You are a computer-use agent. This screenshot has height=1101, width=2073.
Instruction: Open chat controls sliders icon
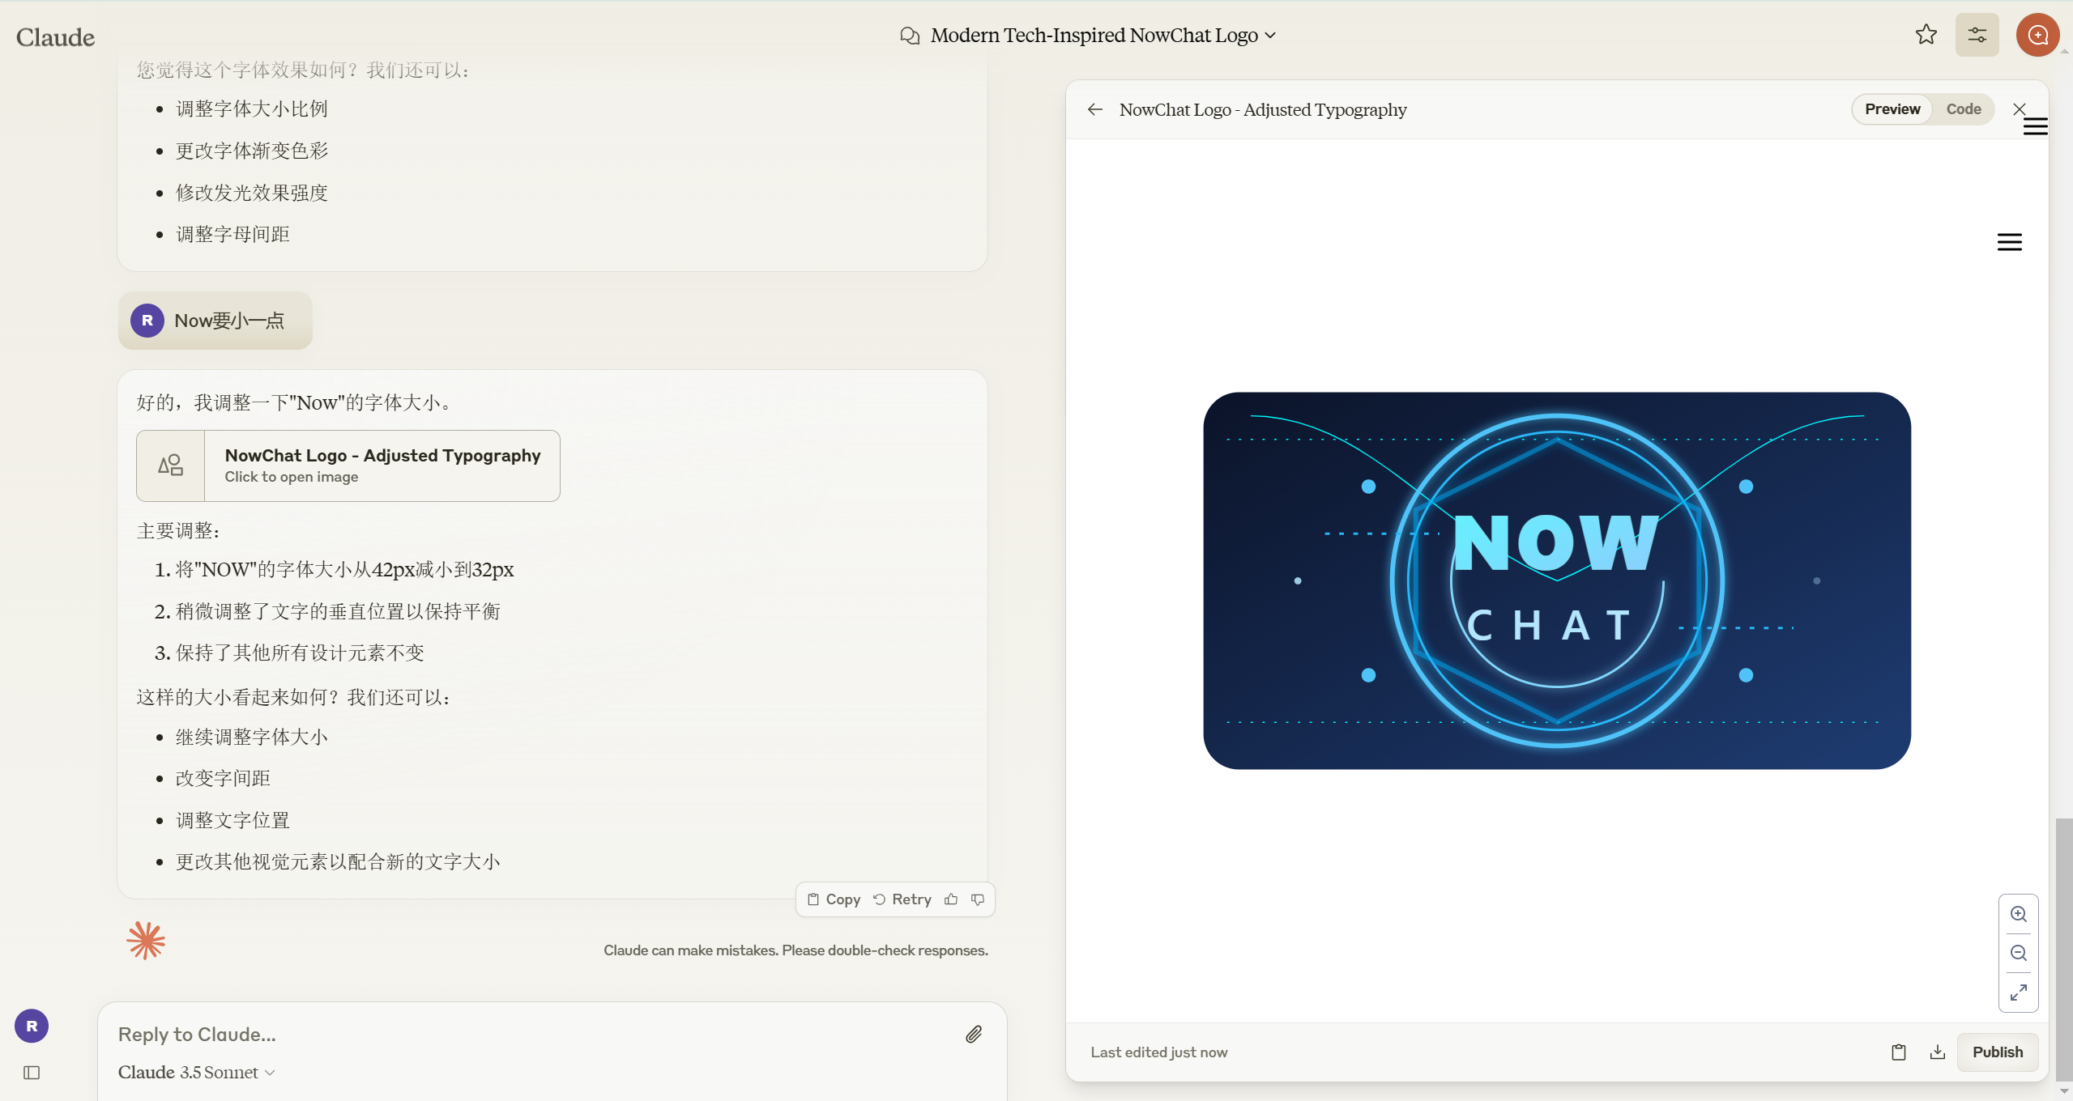tap(1977, 35)
